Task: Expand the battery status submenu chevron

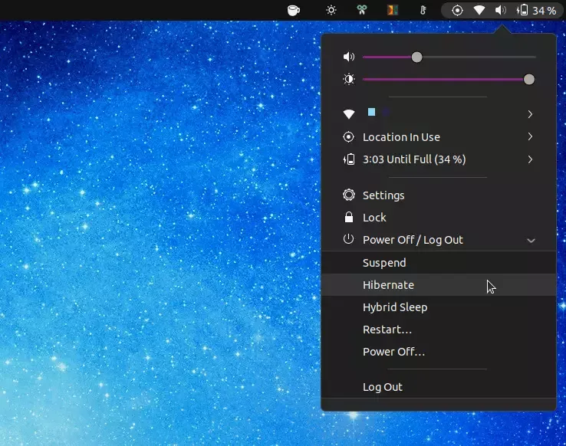Action: click(530, 159)
